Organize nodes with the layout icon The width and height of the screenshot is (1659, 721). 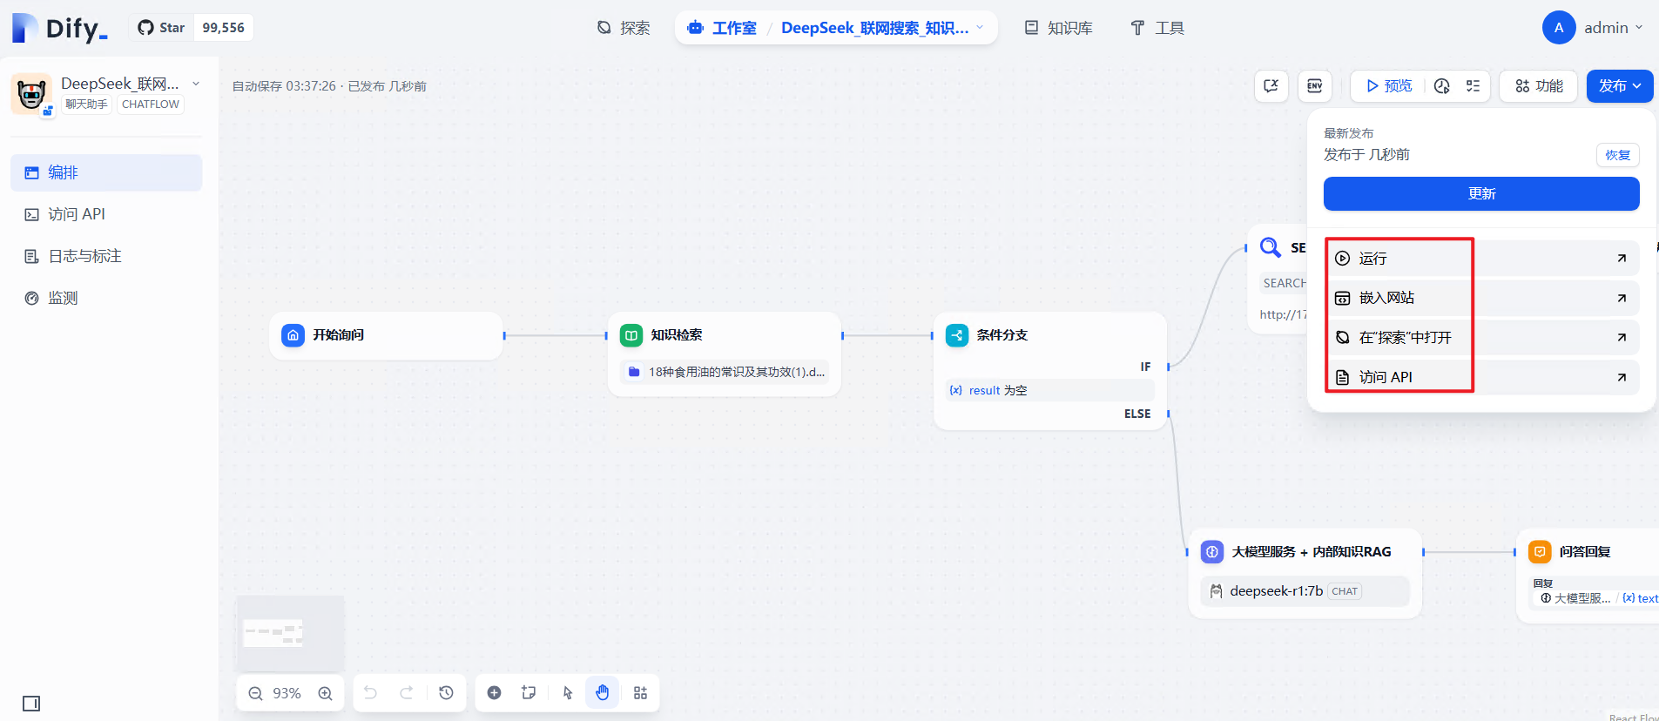[640, 693]
